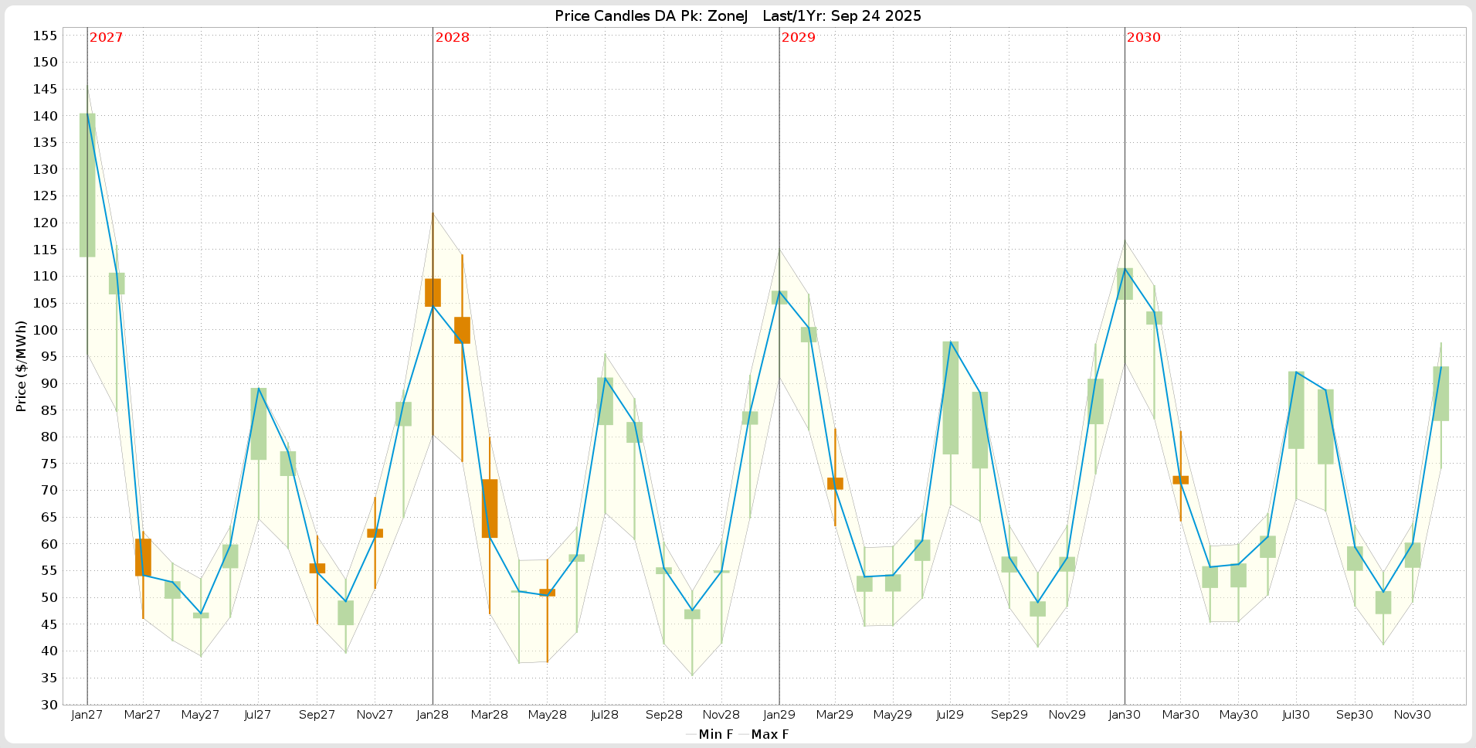Click the 'Sep30' x-axis label
Image resolution: width=1476 pixels, height=748 pixels.
pos(1354,715)
